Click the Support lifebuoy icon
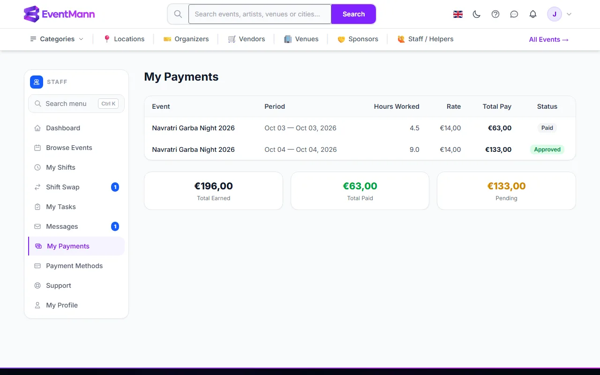 [x=37, y=285]
